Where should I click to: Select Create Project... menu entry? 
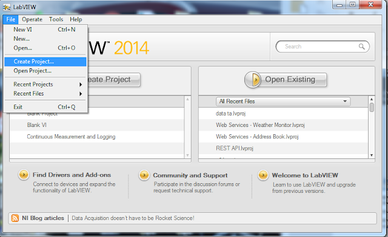tap(45, 62)
